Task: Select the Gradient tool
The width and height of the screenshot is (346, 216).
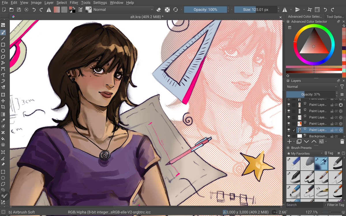Action: [x=3, y=114]
